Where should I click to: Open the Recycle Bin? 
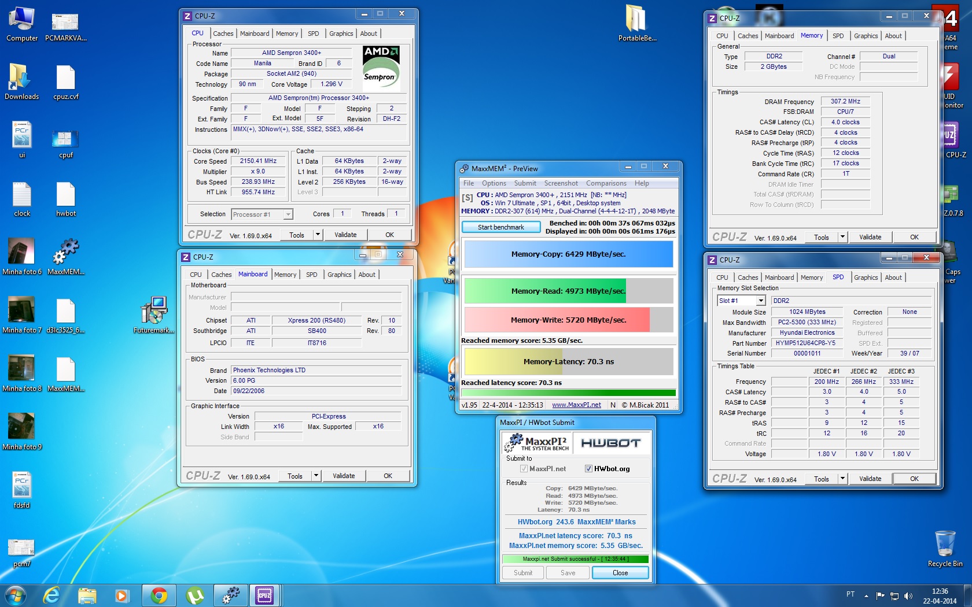click(x=945, y=549)
